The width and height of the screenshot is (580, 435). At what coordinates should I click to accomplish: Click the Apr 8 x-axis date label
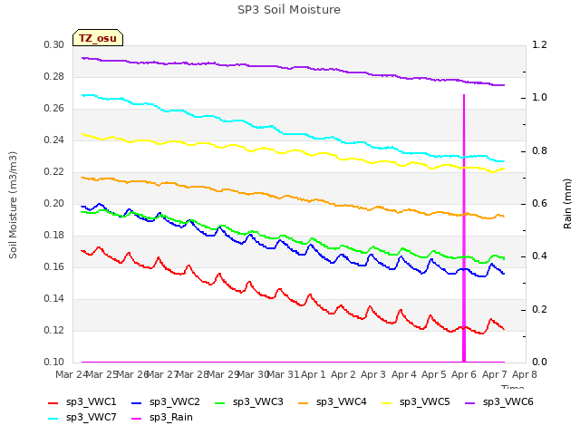[x=525, y=374]
